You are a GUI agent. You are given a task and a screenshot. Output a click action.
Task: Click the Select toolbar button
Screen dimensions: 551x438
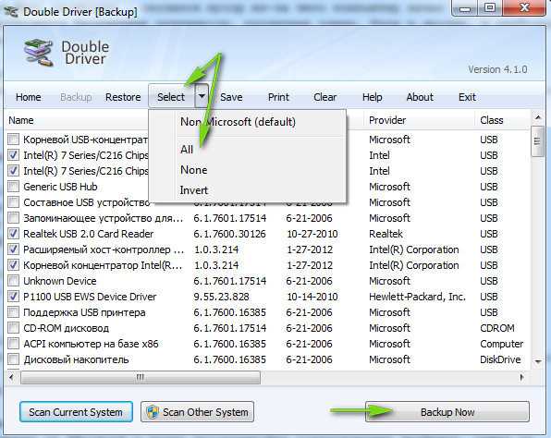coord(171,96)
